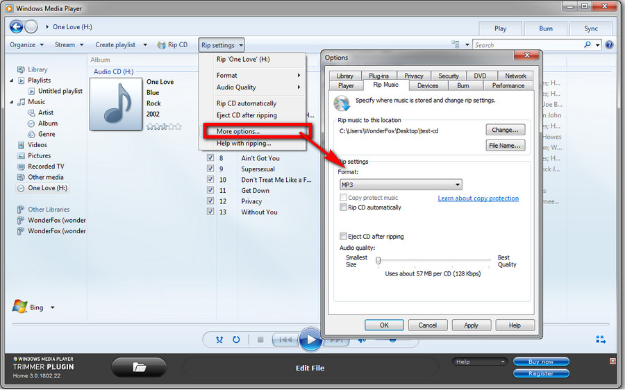Click in the Search input field
Screen dimensions: 625x390
527,45
